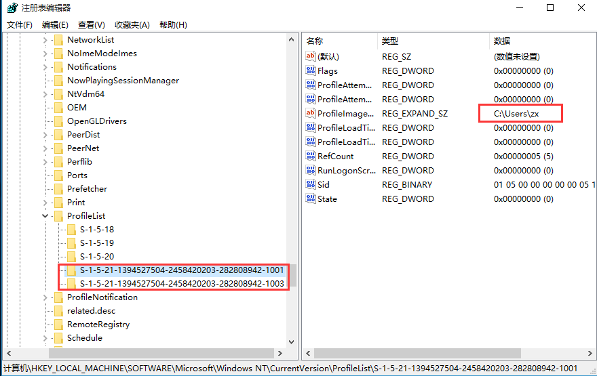This screenshot has height=376, width=597.
Task: Expand the Print key
Action: (45, 203)
